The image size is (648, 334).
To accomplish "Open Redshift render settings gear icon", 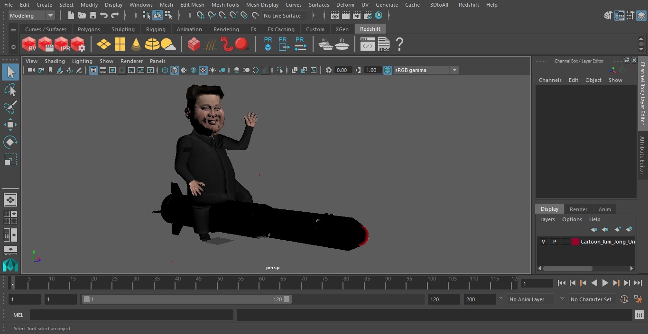I will coord(78,45).
